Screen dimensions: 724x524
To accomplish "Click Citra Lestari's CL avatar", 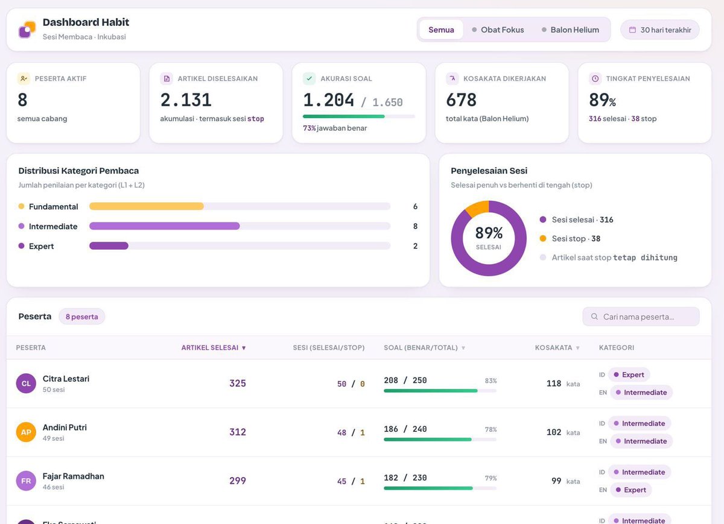I will click(x=26, y=384).
